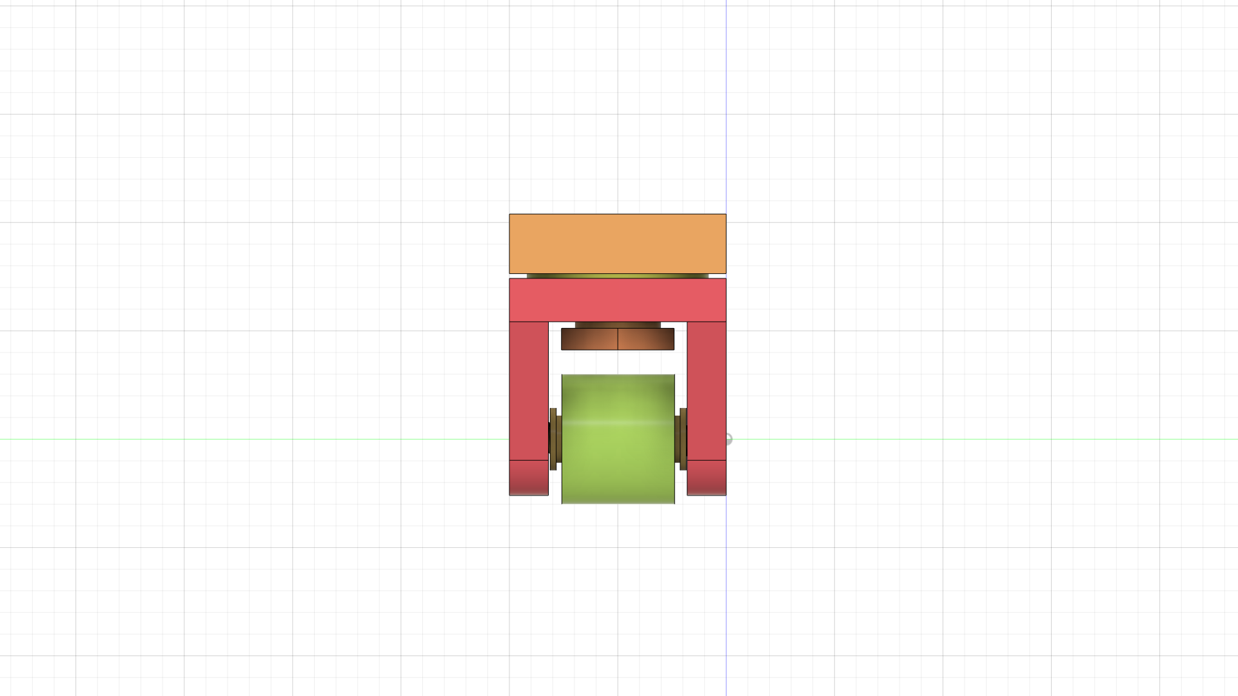The width and height of the screenshot is (1238, 696).
Task: Select the orange top block
Action: point(617,244)
